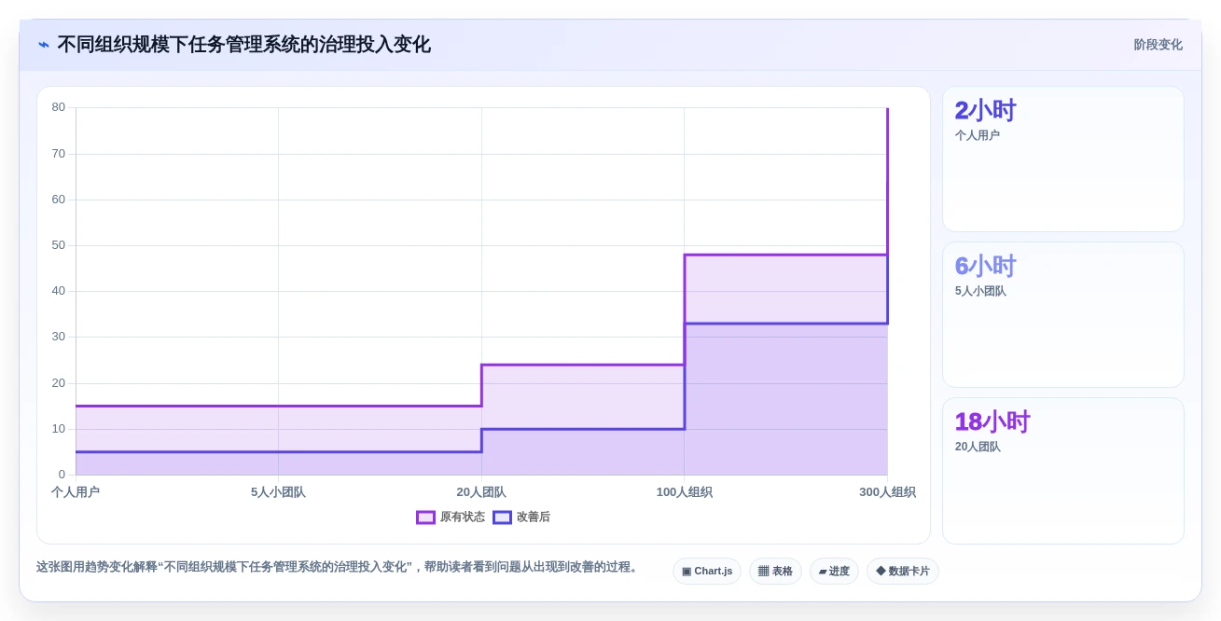Click the 18小时 value text
The width and height of the screenshot is (1221, 621).
(x=992, y=422)
